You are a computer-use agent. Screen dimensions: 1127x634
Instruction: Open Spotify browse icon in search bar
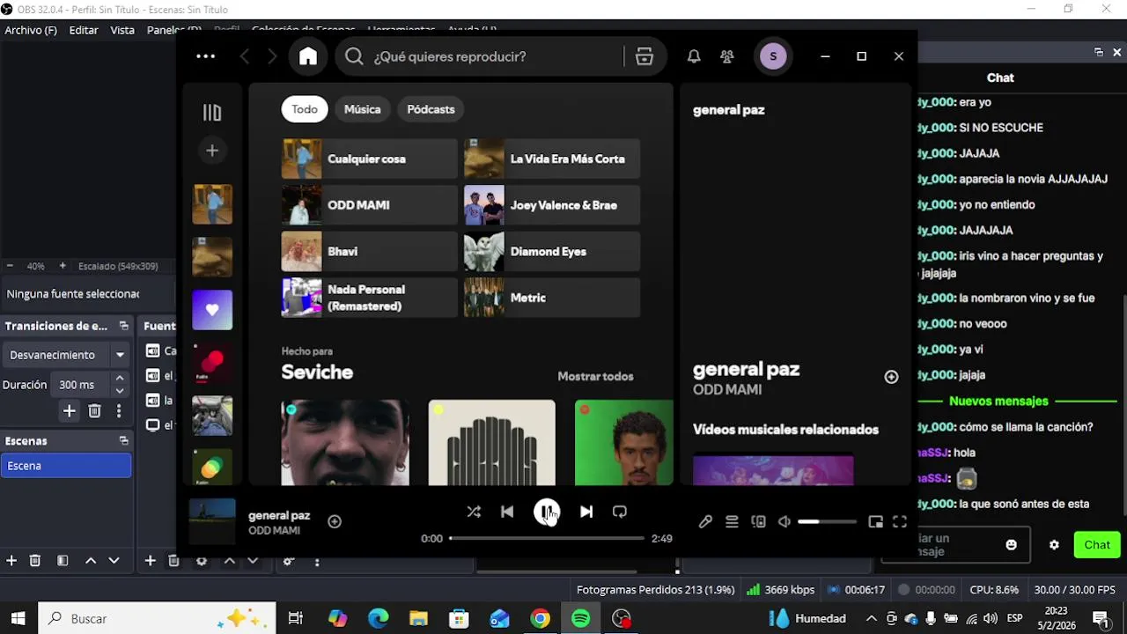[x=645, y=56]
